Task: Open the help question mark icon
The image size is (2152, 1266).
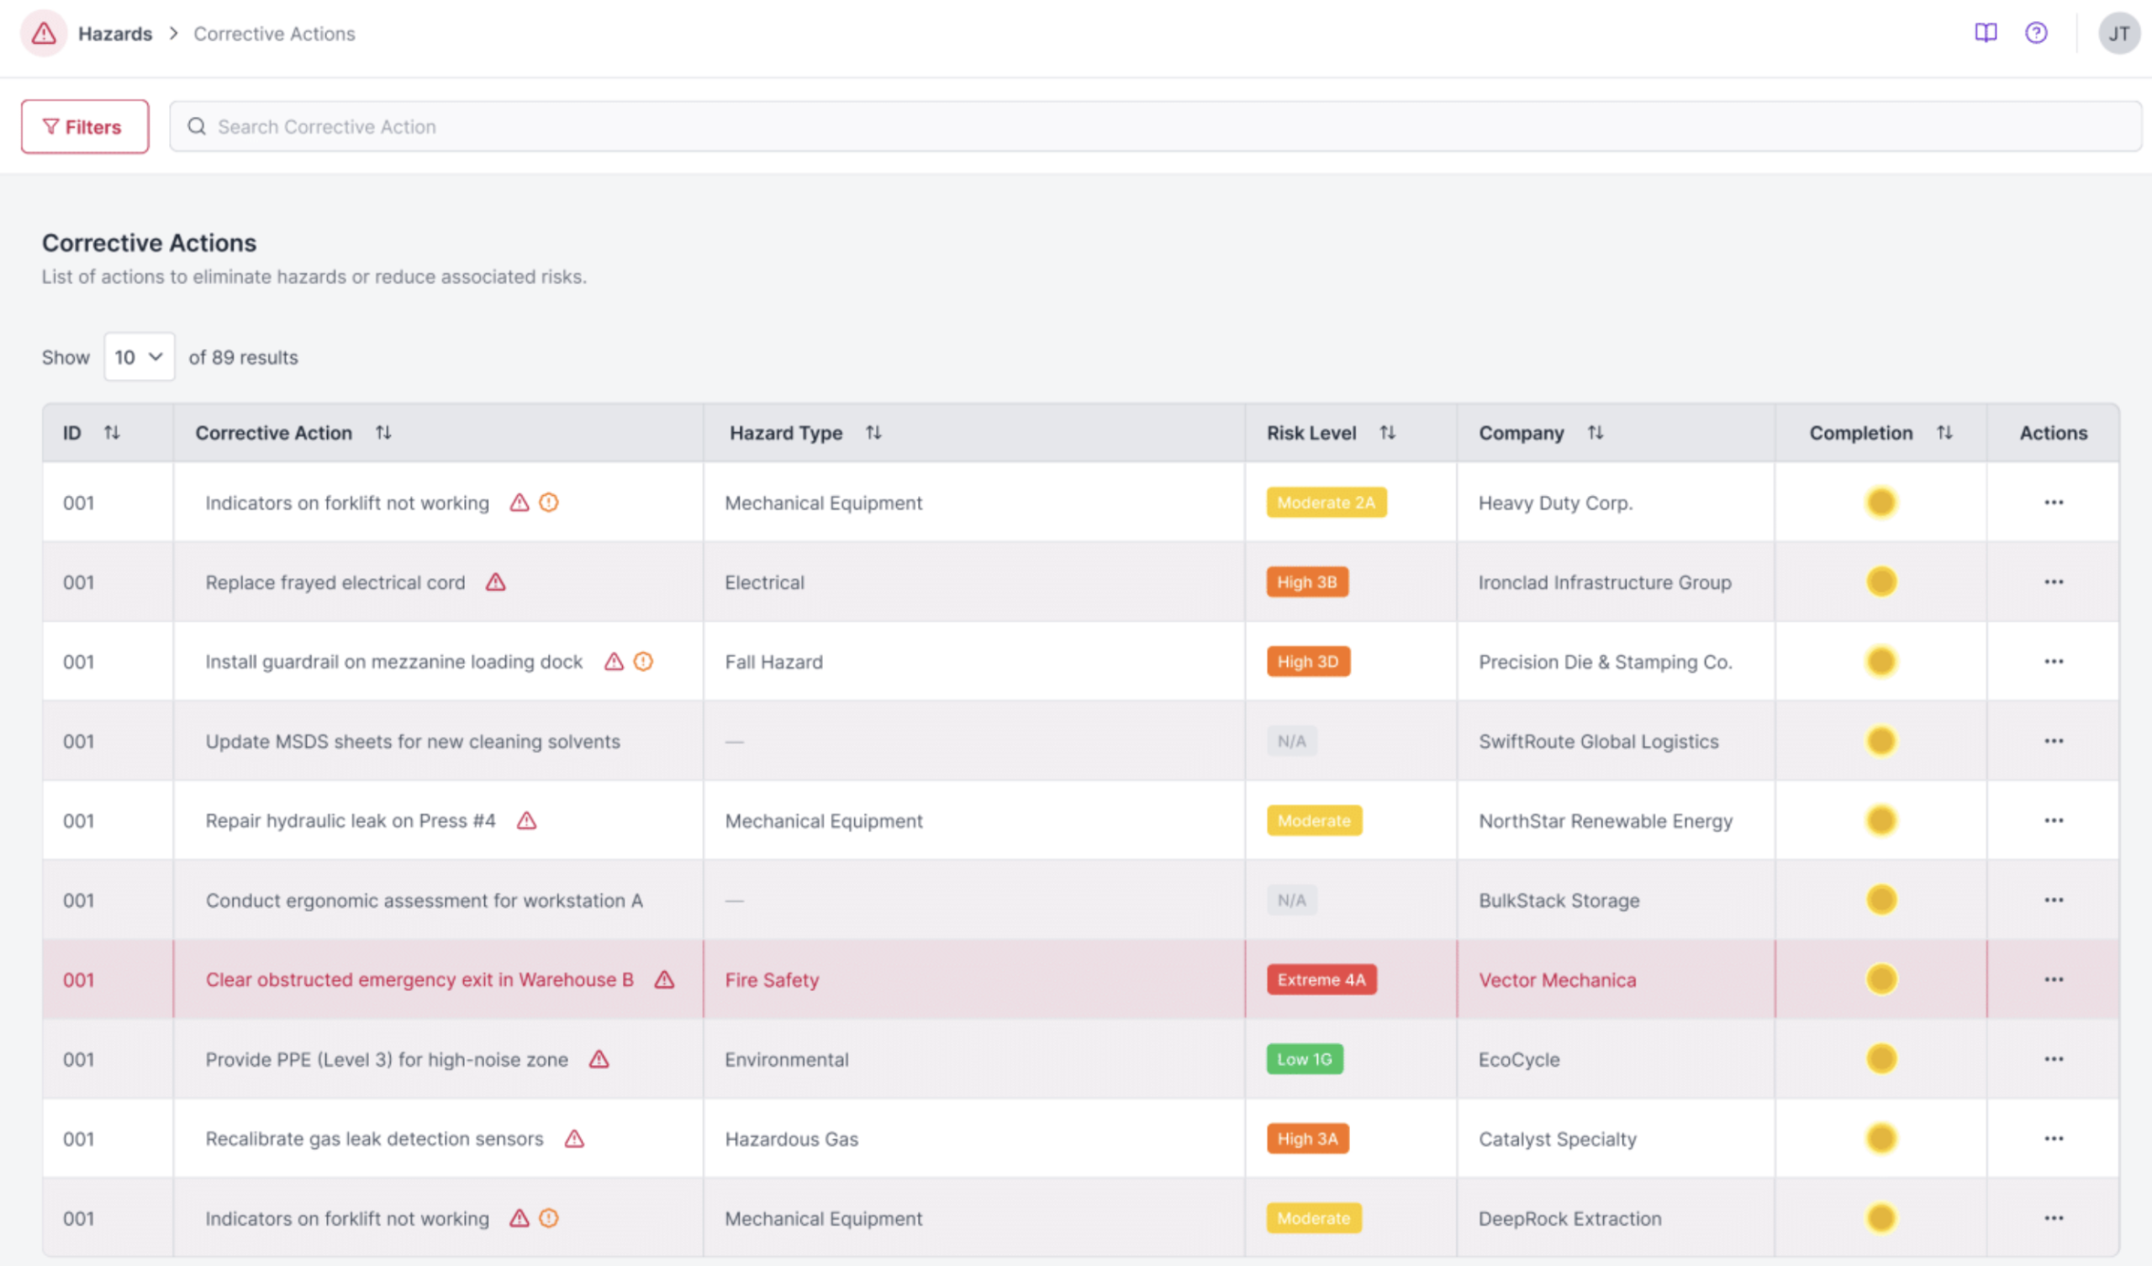Action: [x=2036, y=34]
